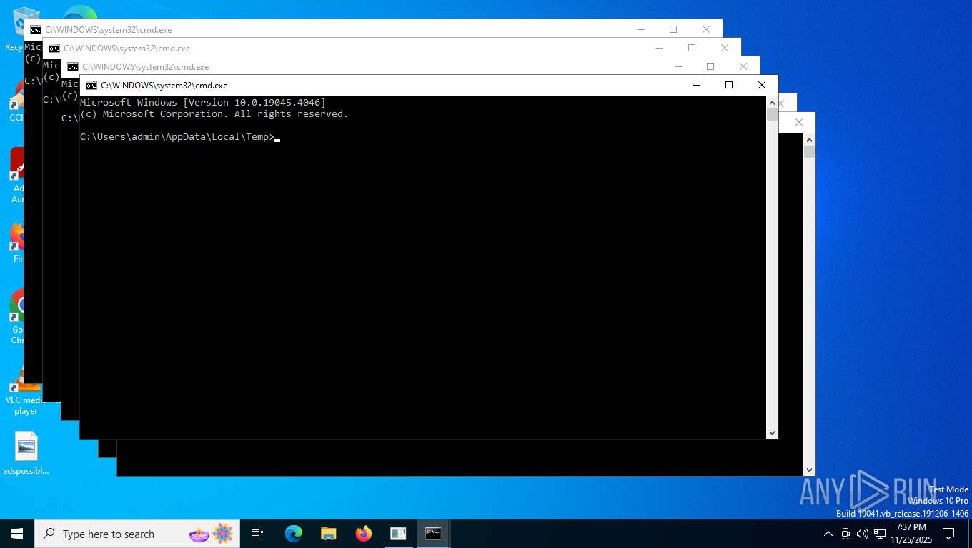Click the "Type here to search" box
The width and height of the screenshot is (972, 548).
[x=137, y=534]
